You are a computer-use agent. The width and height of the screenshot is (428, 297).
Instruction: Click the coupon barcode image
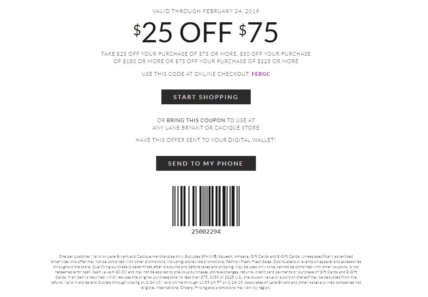[206, 206]
